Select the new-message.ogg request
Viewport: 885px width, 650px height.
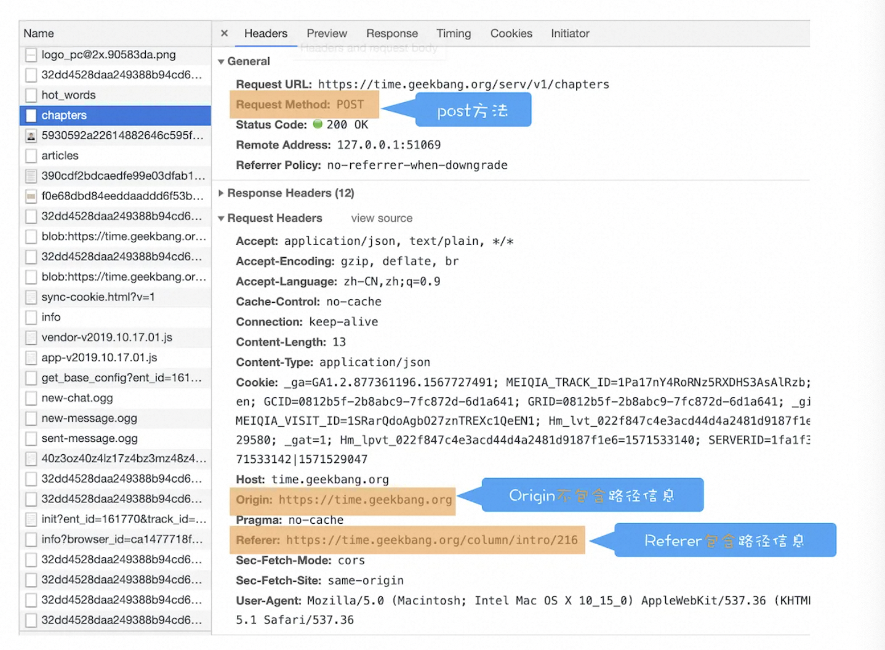coord(115,419)
